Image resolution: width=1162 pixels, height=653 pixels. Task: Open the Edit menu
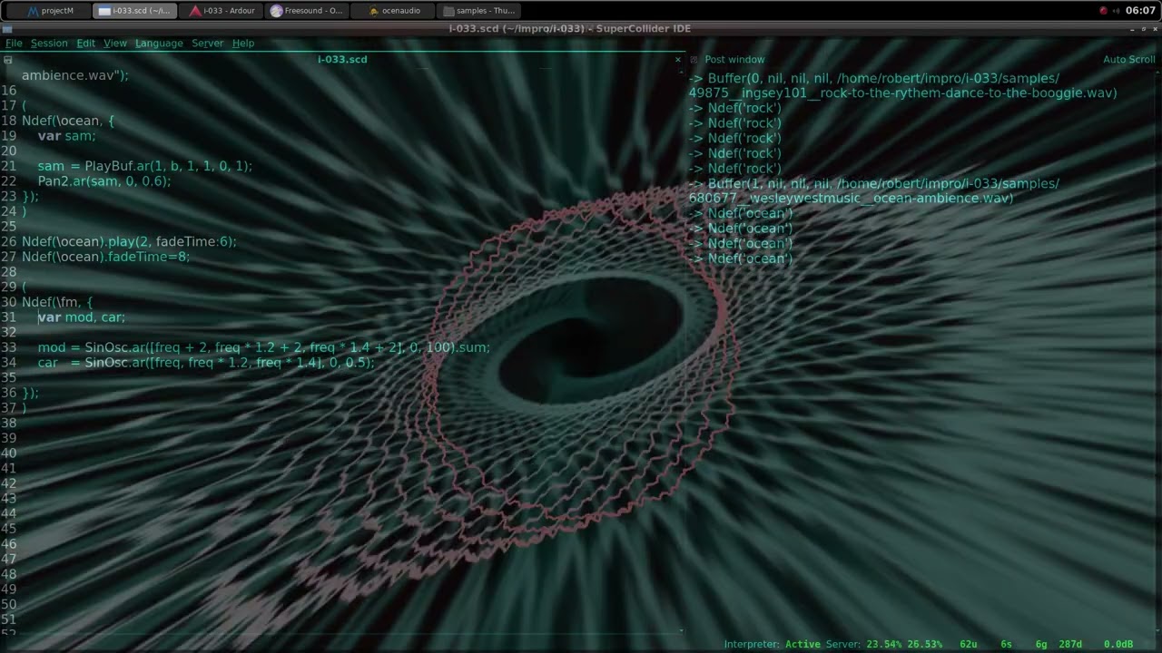tap(85, 43)
